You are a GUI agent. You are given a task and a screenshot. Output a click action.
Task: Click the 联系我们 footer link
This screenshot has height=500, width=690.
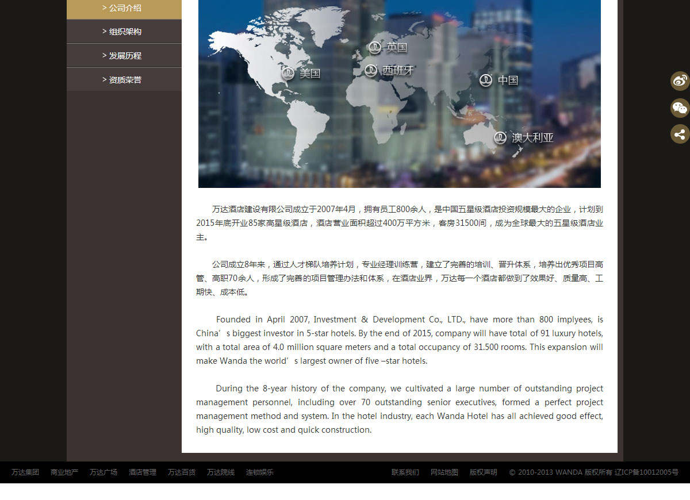click(x=405, y=472)
